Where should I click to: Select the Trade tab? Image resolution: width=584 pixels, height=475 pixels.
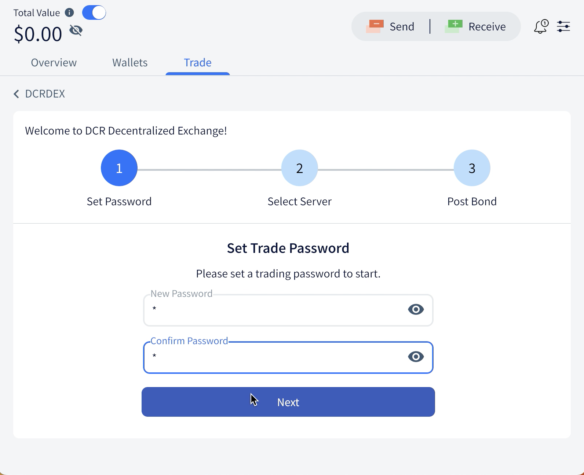[198, 62]
